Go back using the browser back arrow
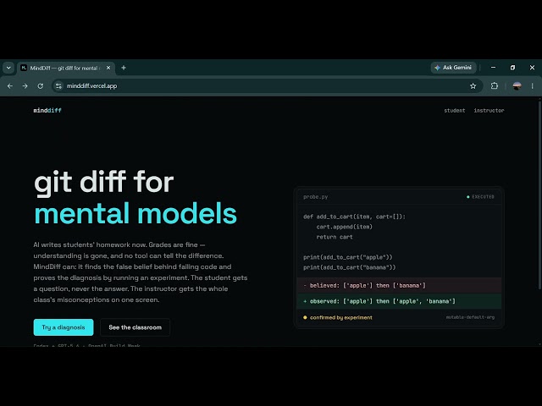This screenshot has height=406, width=542. (10, 86)
